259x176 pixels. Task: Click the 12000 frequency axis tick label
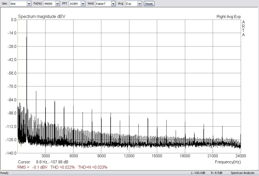coord(129,156)
